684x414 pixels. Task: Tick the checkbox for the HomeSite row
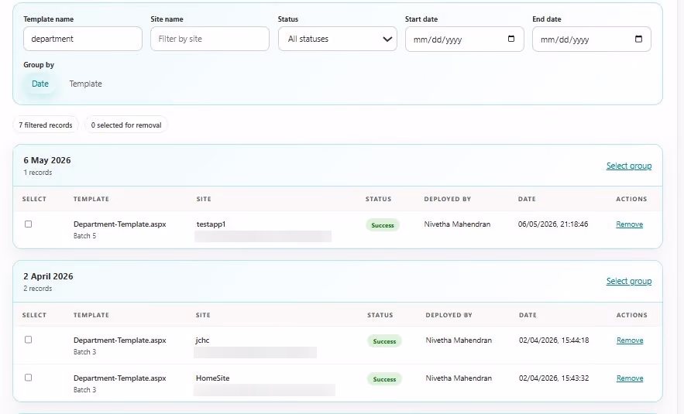pos(29,378)
